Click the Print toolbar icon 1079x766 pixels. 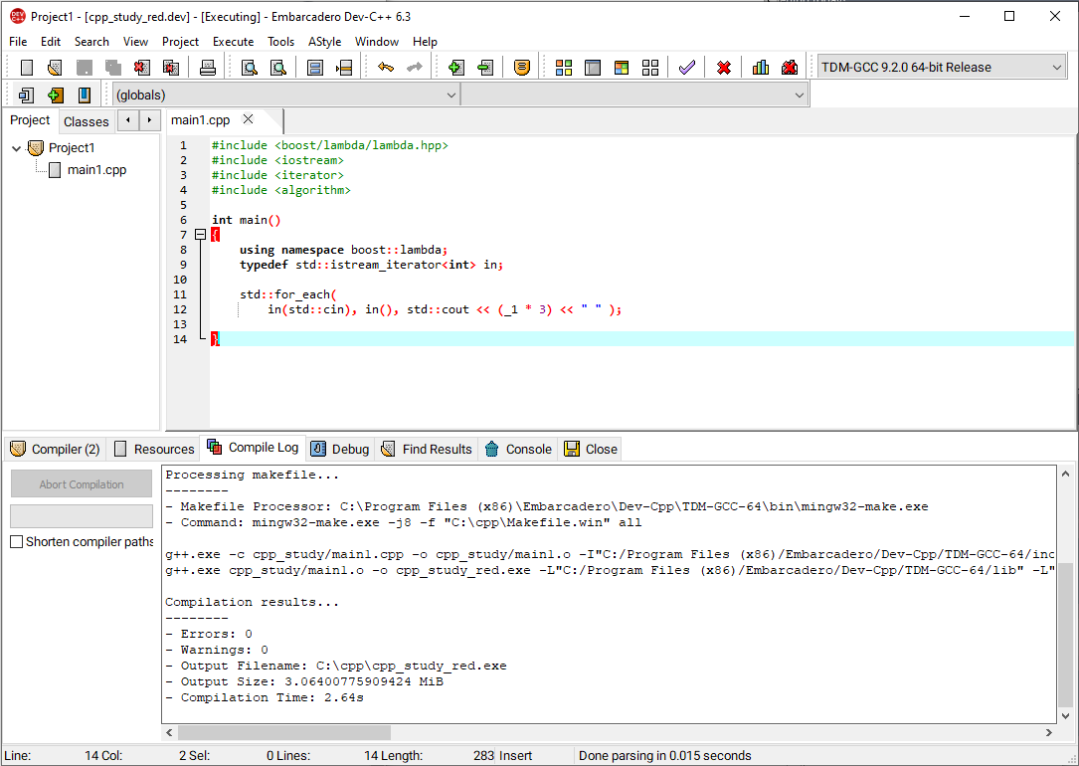click(207, 68)
